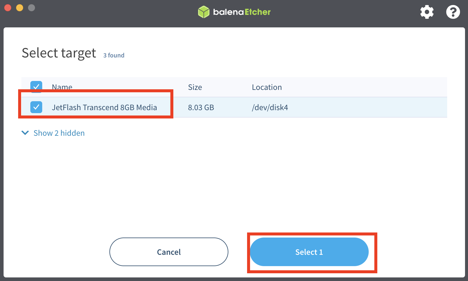Click the 3 found count label
Image resolution: width=468 pixels, height=281 pixels.
click(114, 55)
